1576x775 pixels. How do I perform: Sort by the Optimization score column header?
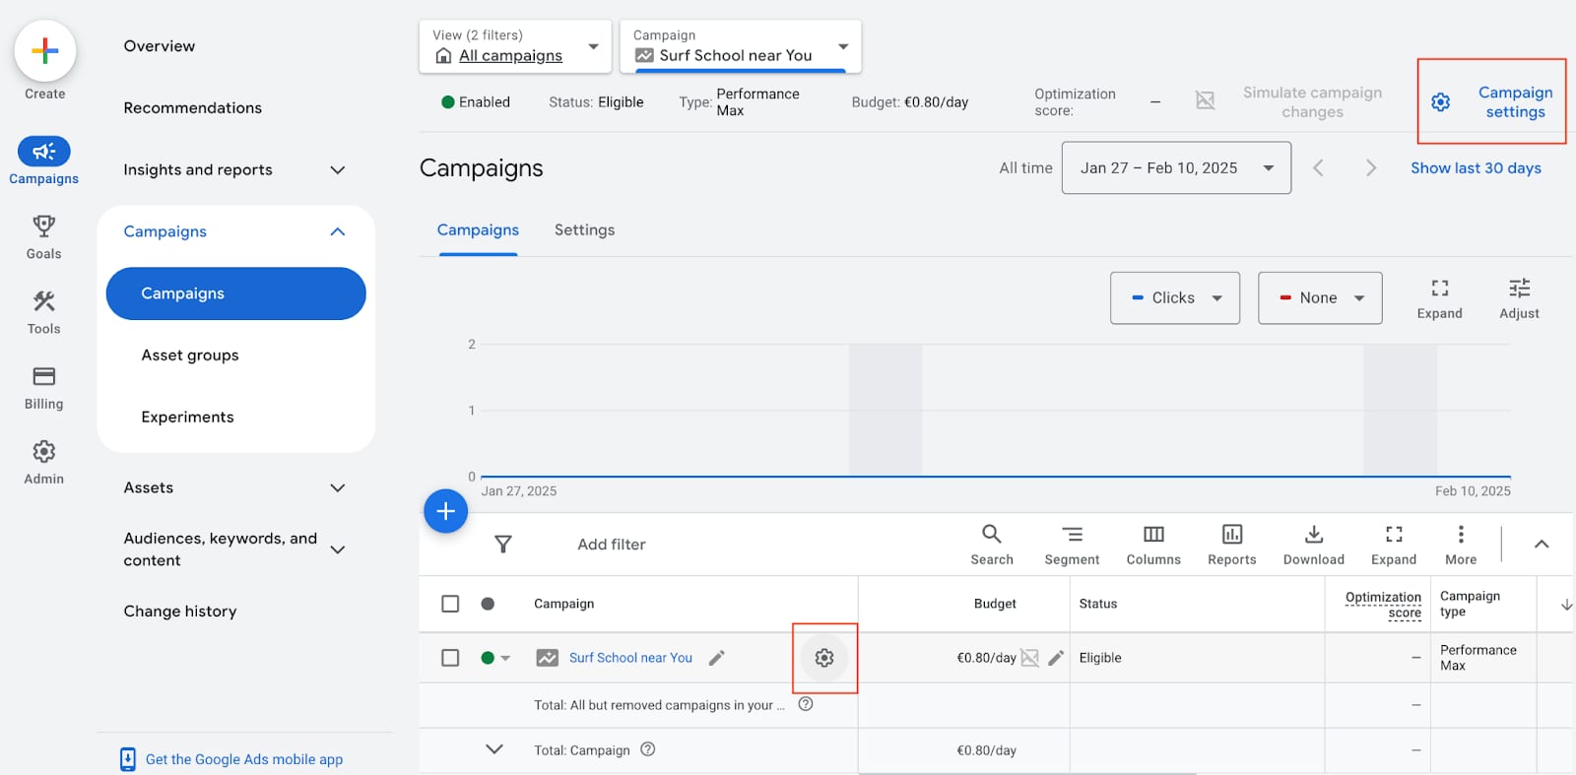pyautogui.click(x=1384, y=605)
